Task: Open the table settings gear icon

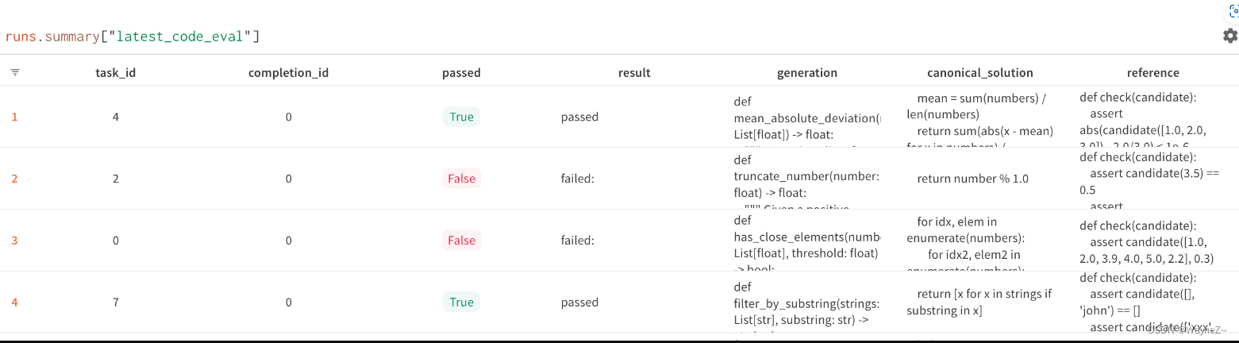Action: coord(1230,36)
